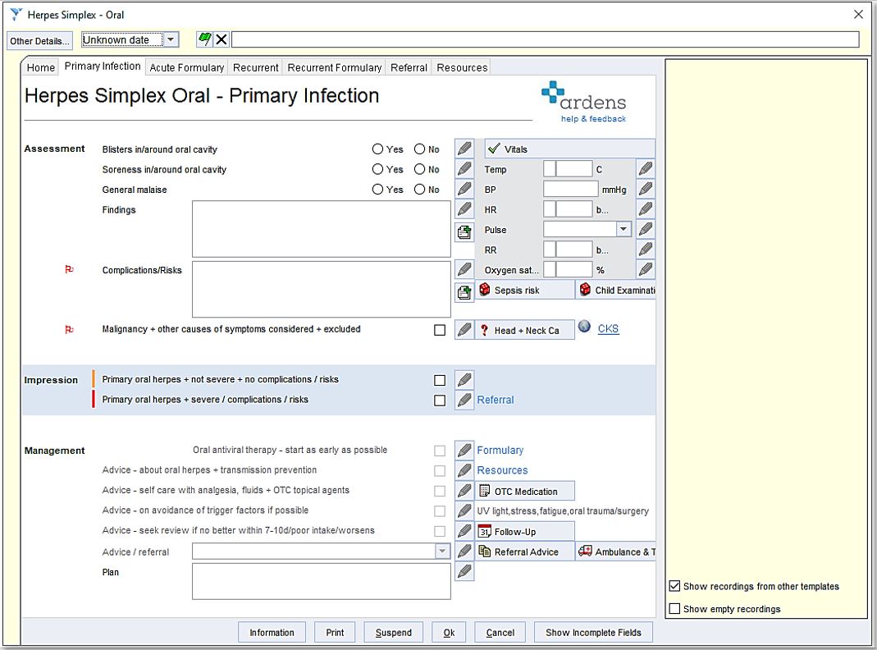
Task: Click the pencil icon for Malignancy considered row
Action: point(464,330)
